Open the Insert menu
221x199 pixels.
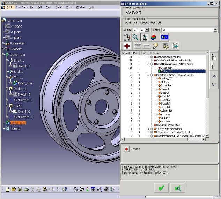59,7
